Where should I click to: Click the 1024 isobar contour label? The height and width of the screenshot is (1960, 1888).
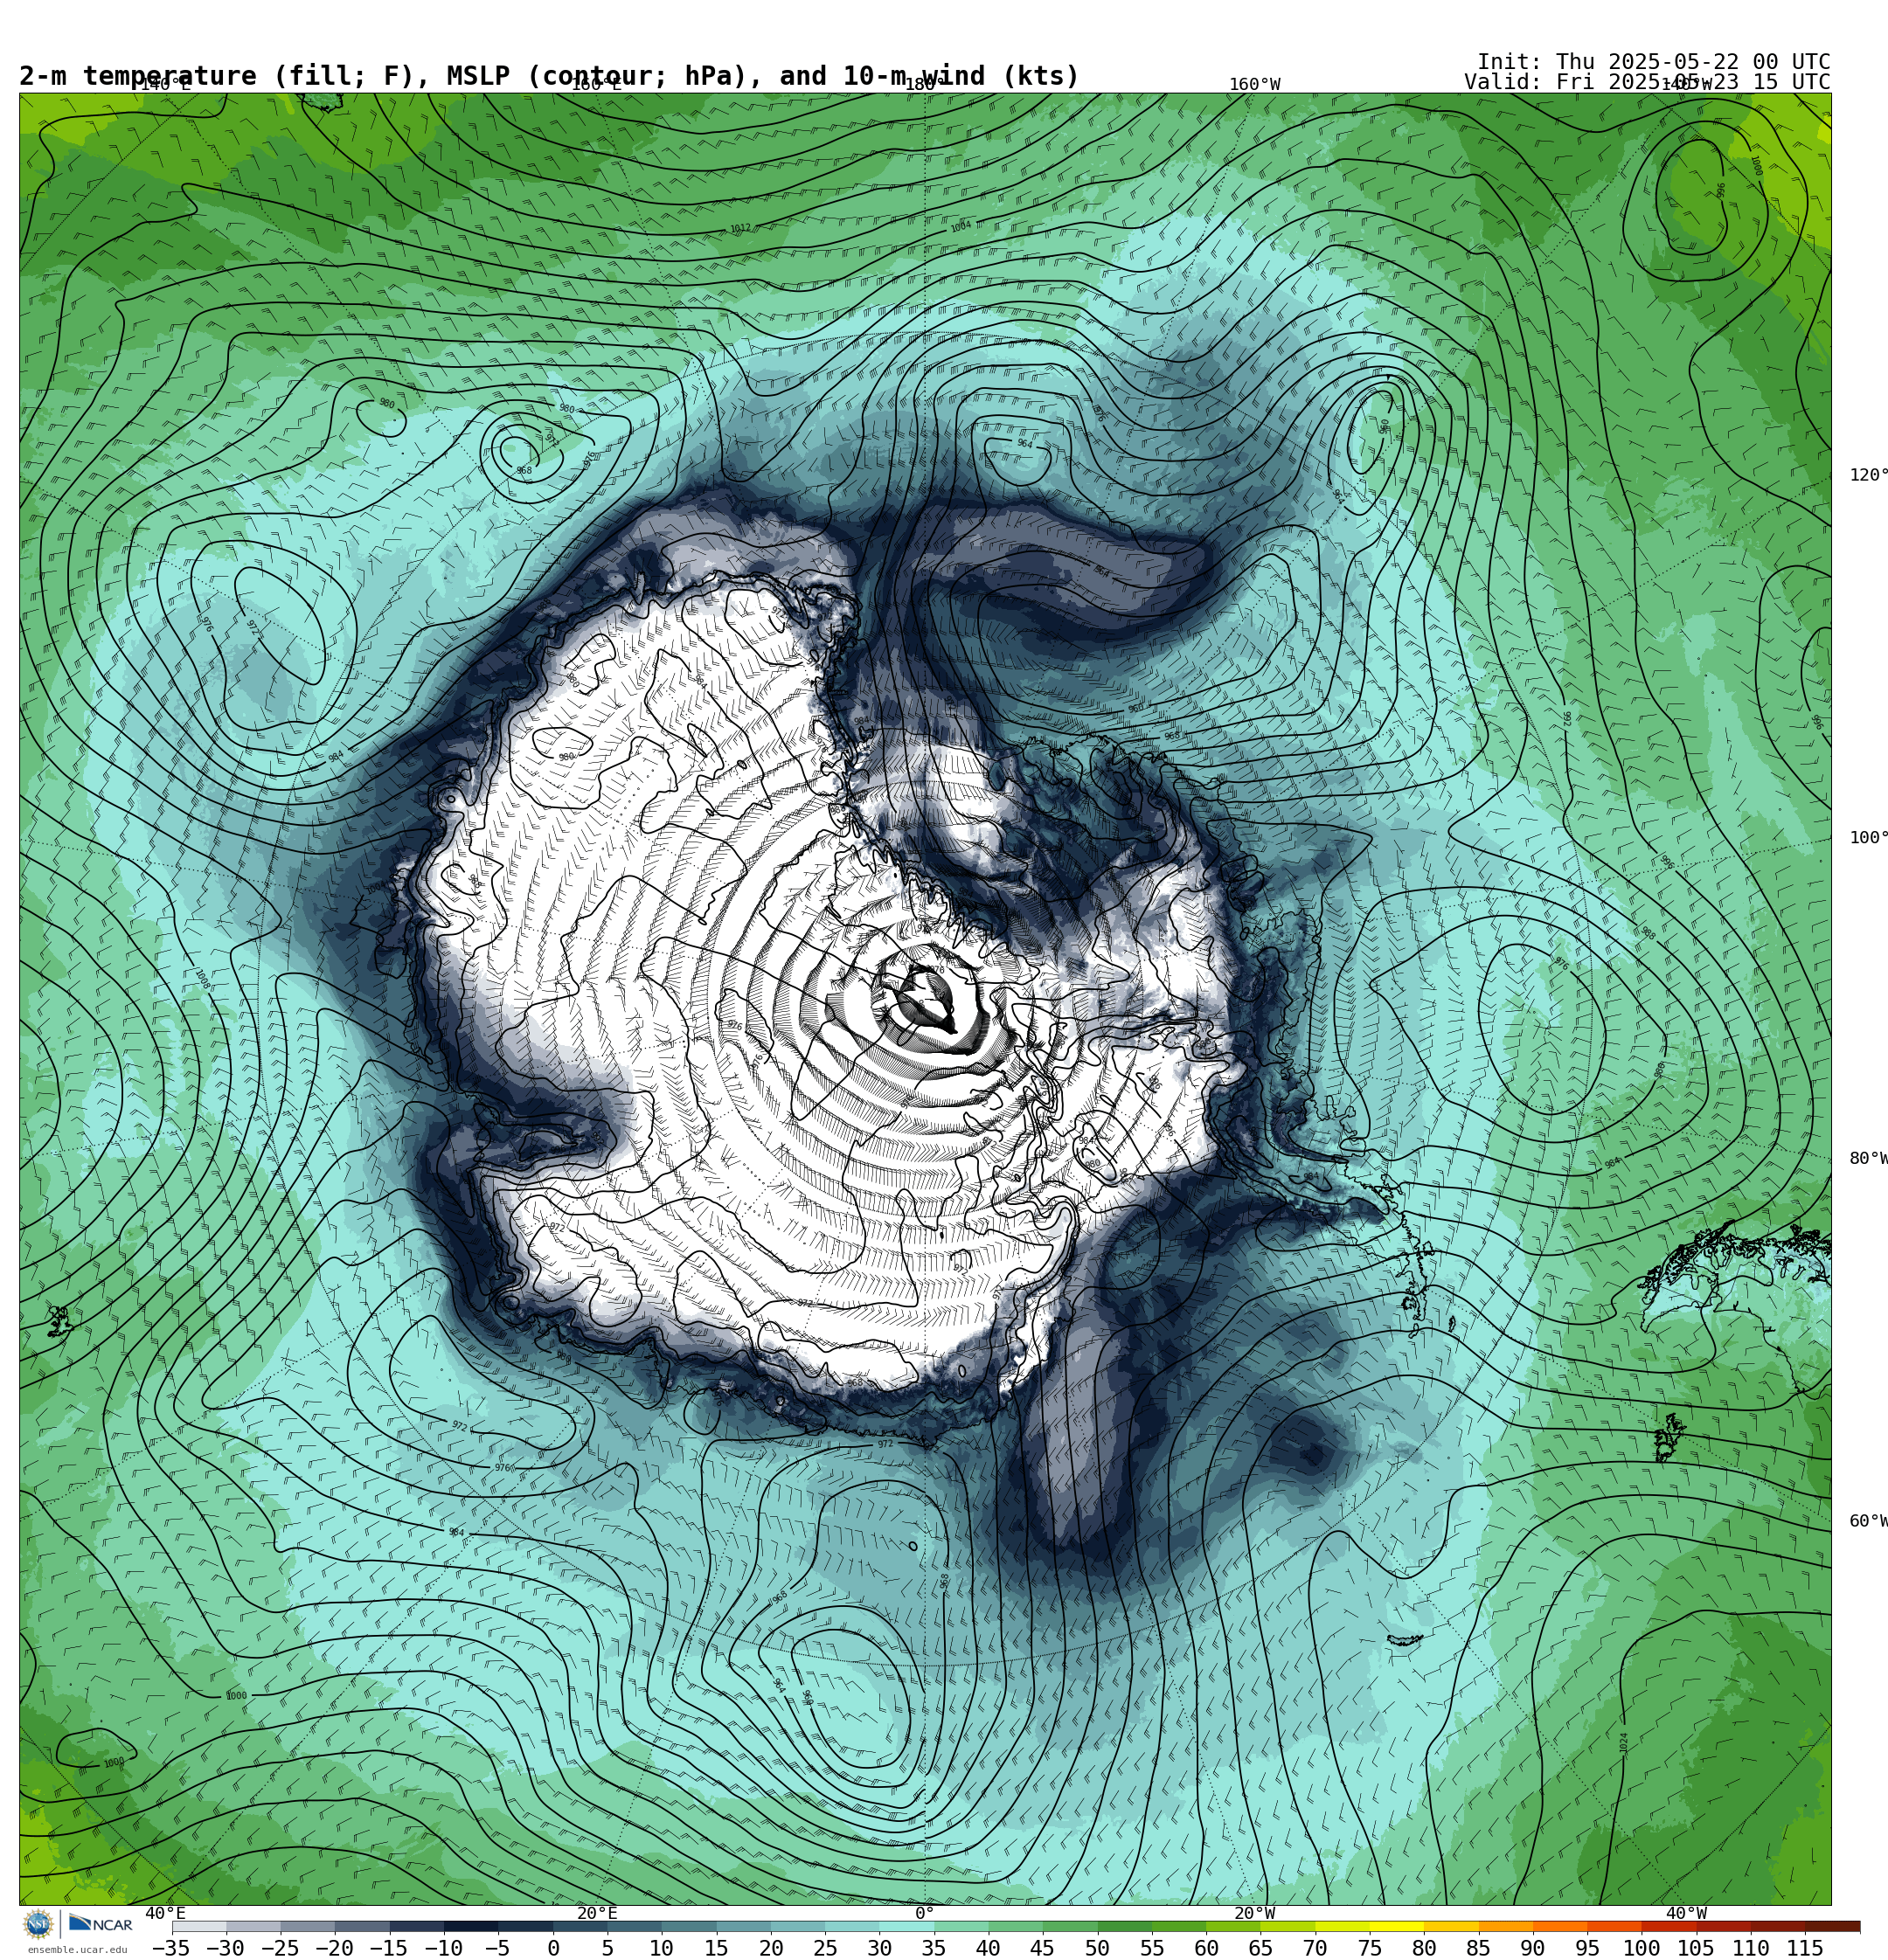1624,1743
